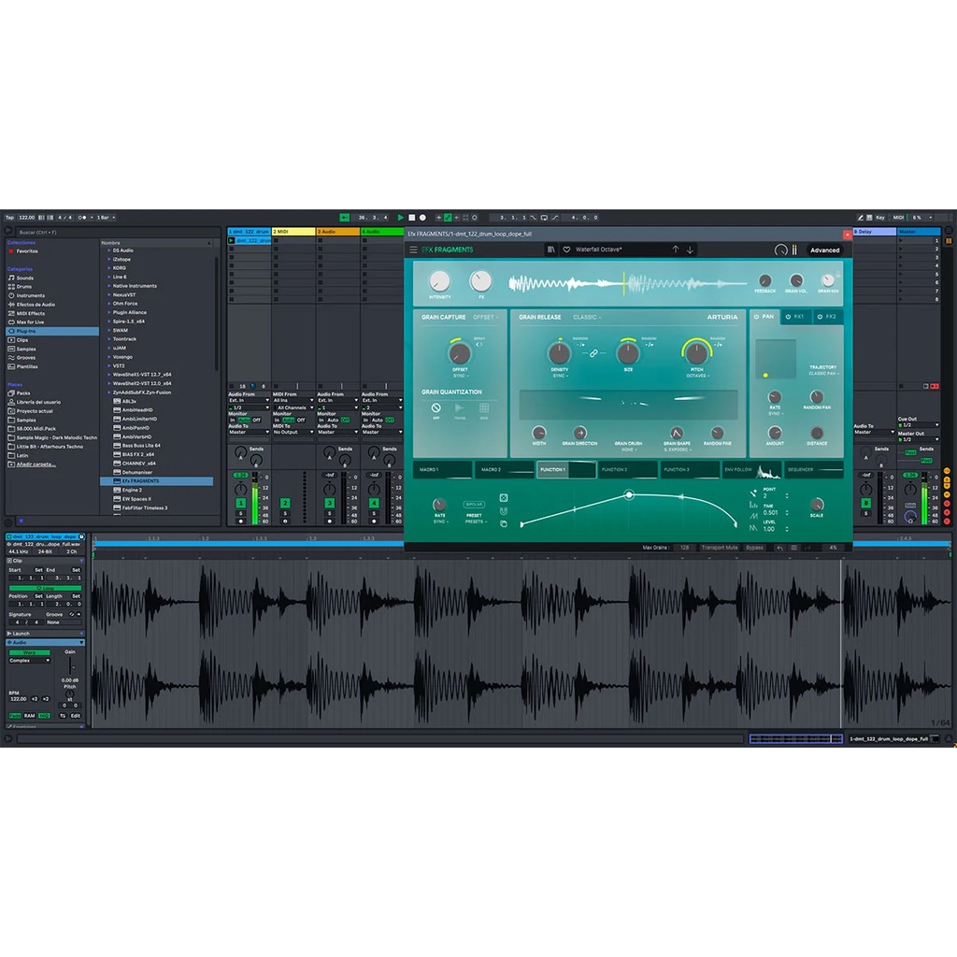This screenshot has width=957, height=957.
Task: Switch to the Macro 2 tab
Action: click(x=504, y=470)
